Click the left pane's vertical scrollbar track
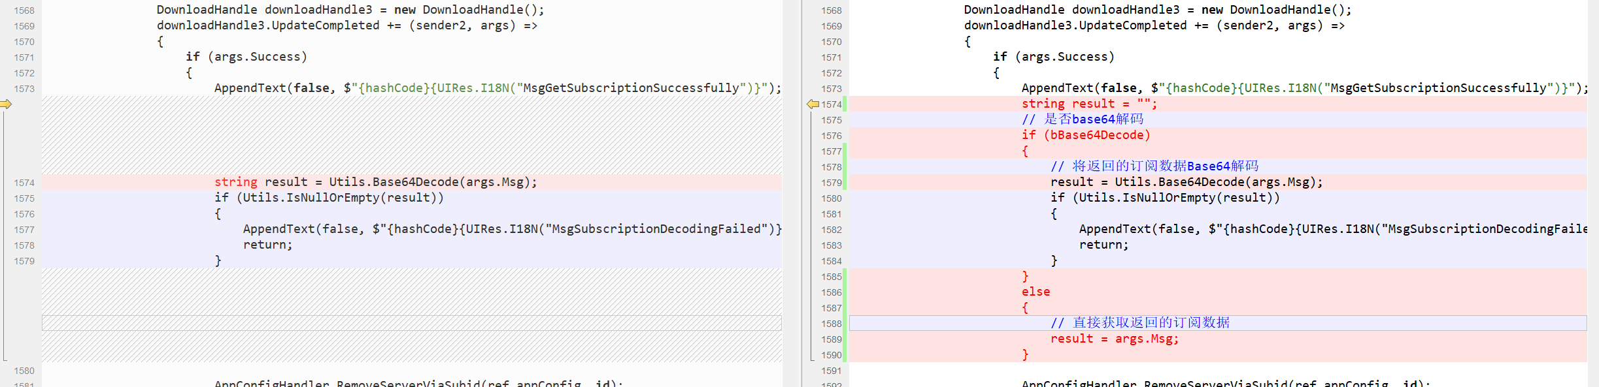Image resolution: width=1599 pixels, height=387 pixels. coord(791,196)
